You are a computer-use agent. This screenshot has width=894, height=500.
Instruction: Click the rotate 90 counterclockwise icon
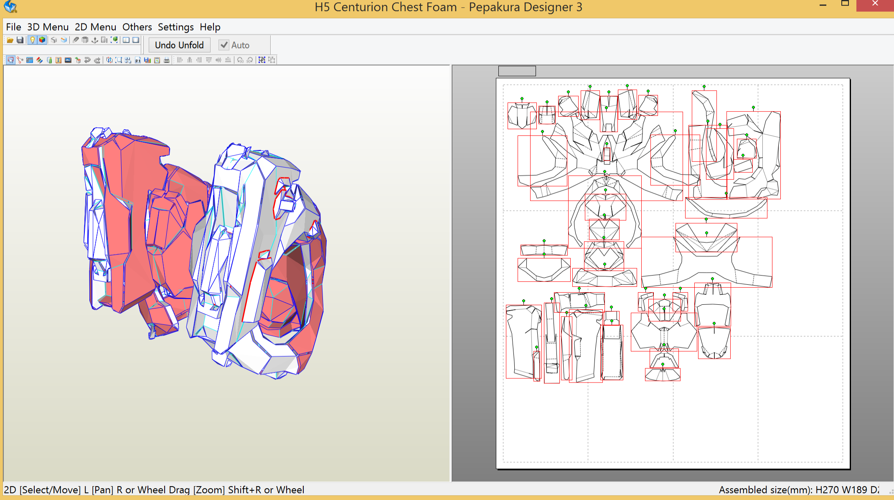pyautogui.click(x=240, y=60)
